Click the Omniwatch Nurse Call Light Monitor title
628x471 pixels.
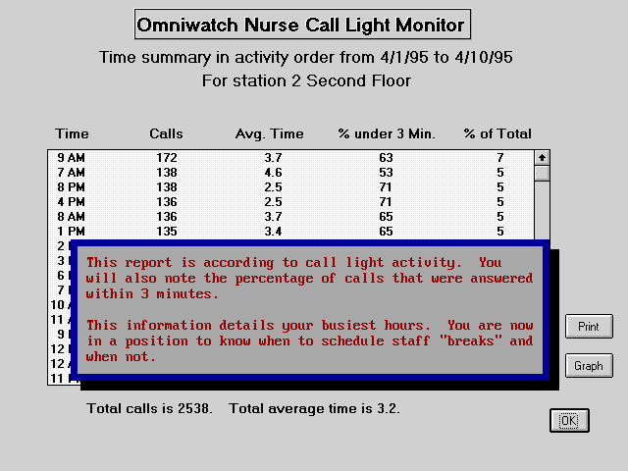pos(301,25)
